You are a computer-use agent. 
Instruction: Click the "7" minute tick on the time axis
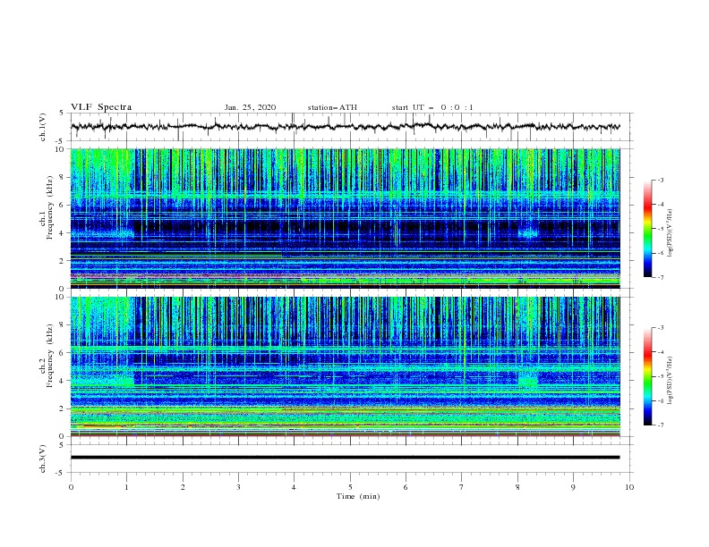coord(462,487)
